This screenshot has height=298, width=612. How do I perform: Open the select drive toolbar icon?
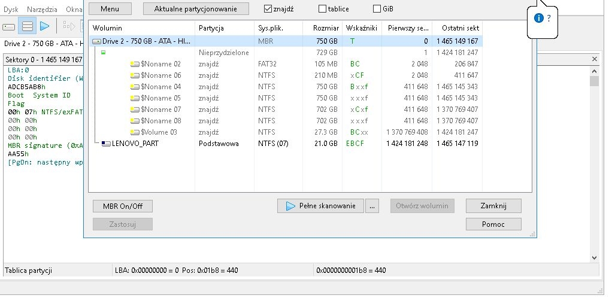(9, 26)
